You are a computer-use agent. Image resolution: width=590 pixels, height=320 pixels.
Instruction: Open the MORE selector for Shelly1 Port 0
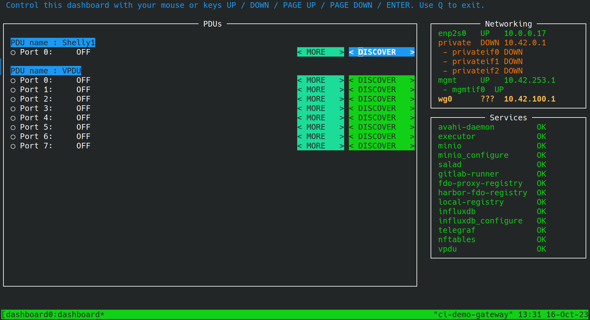point(320,52)
